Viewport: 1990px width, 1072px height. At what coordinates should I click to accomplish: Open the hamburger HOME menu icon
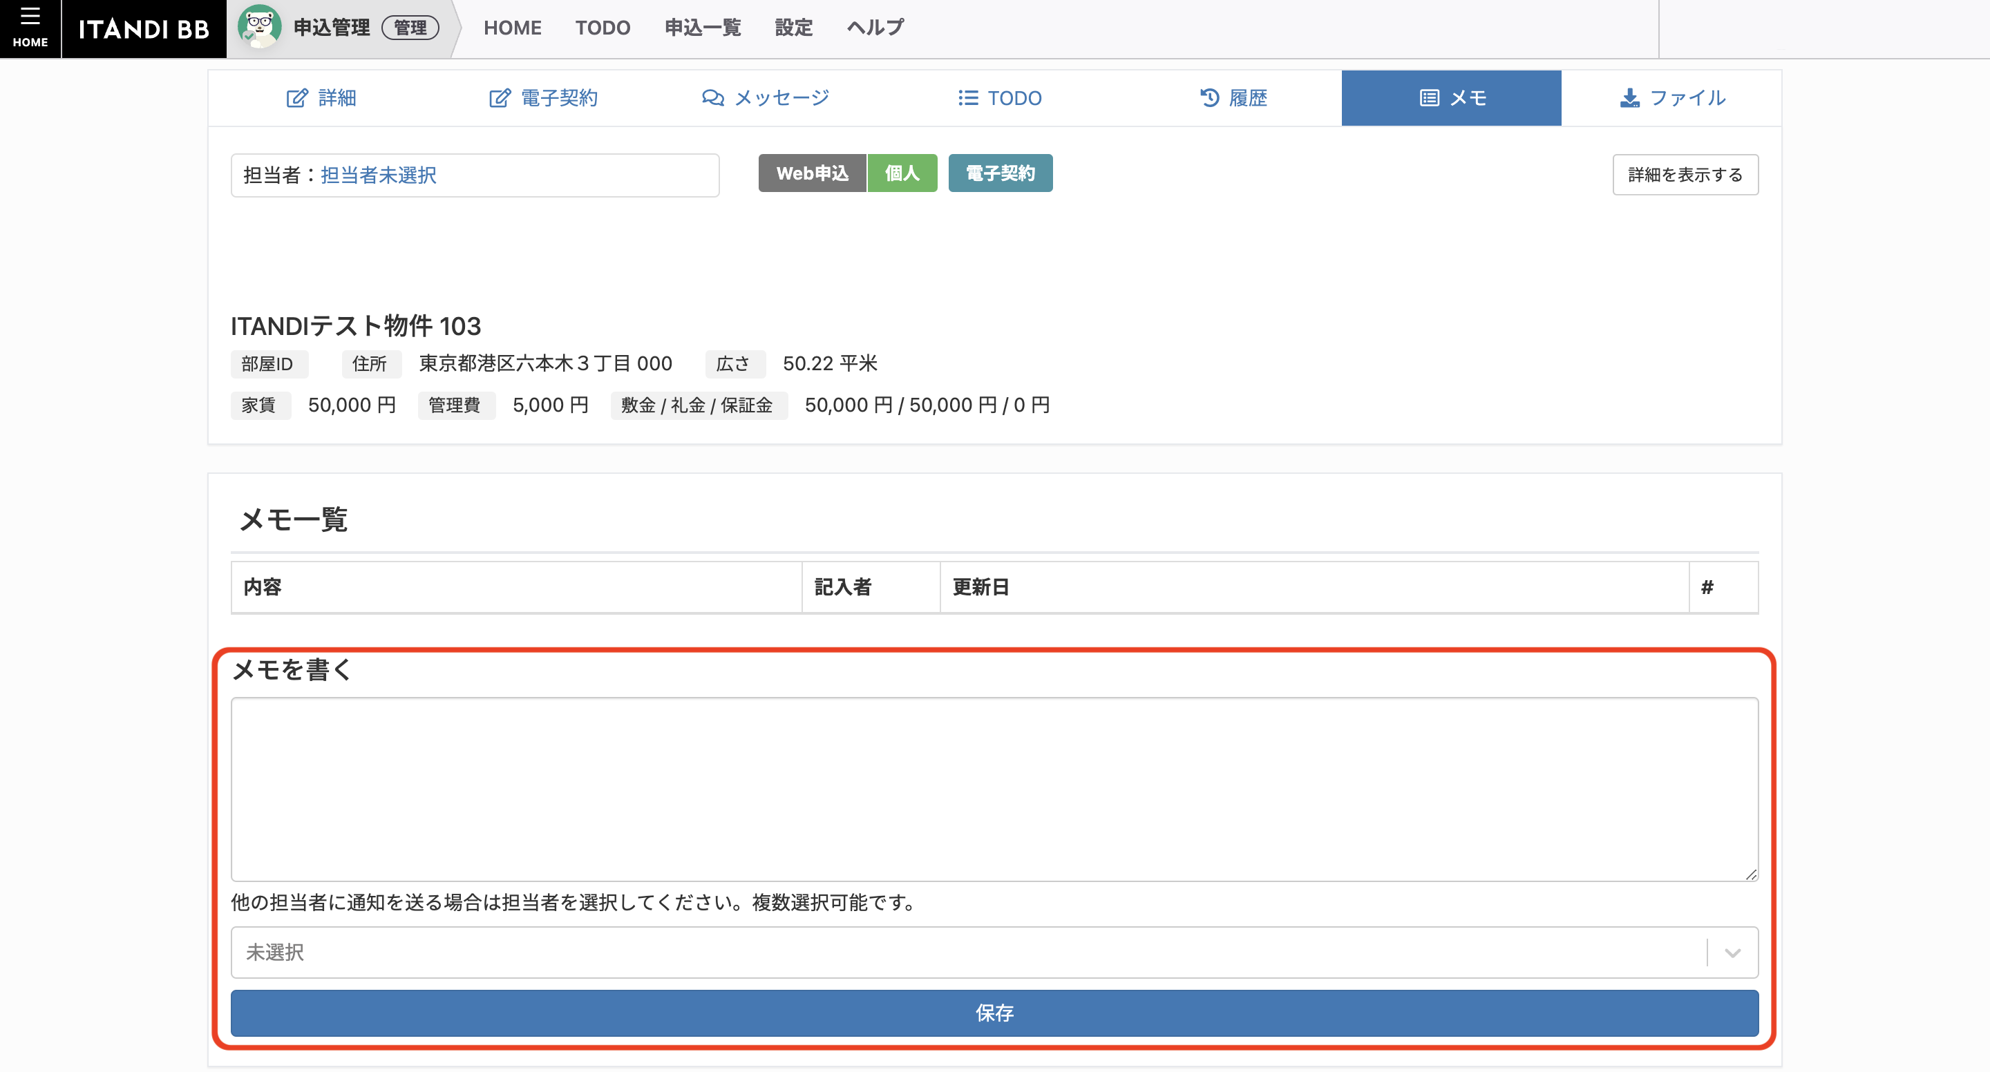pyautogui.click(x=30, y=28)
